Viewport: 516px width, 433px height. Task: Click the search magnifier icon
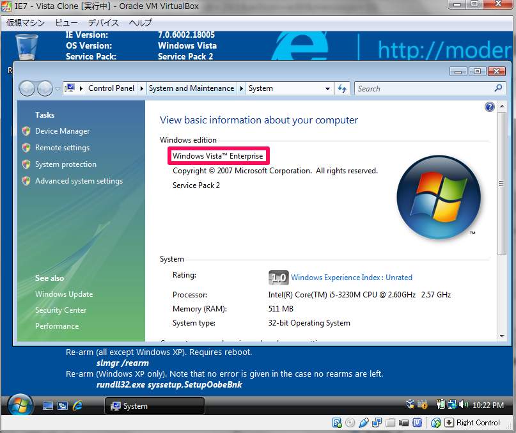(x=499, y=88)
